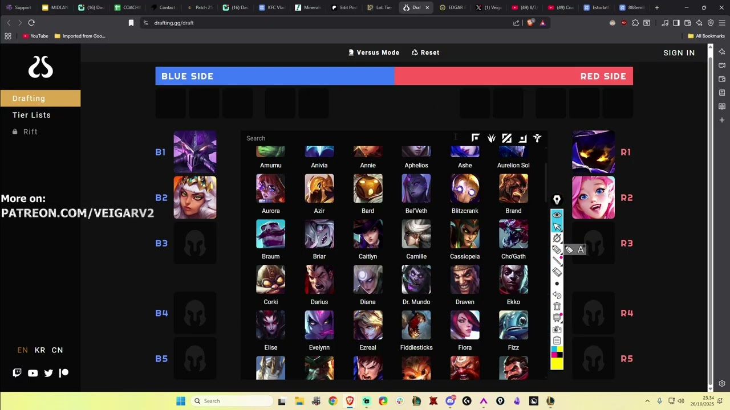730x410 pixels.
Task: Select the Ezreal champion portrait
Action: pyautogui.click(x=368, y=325)
